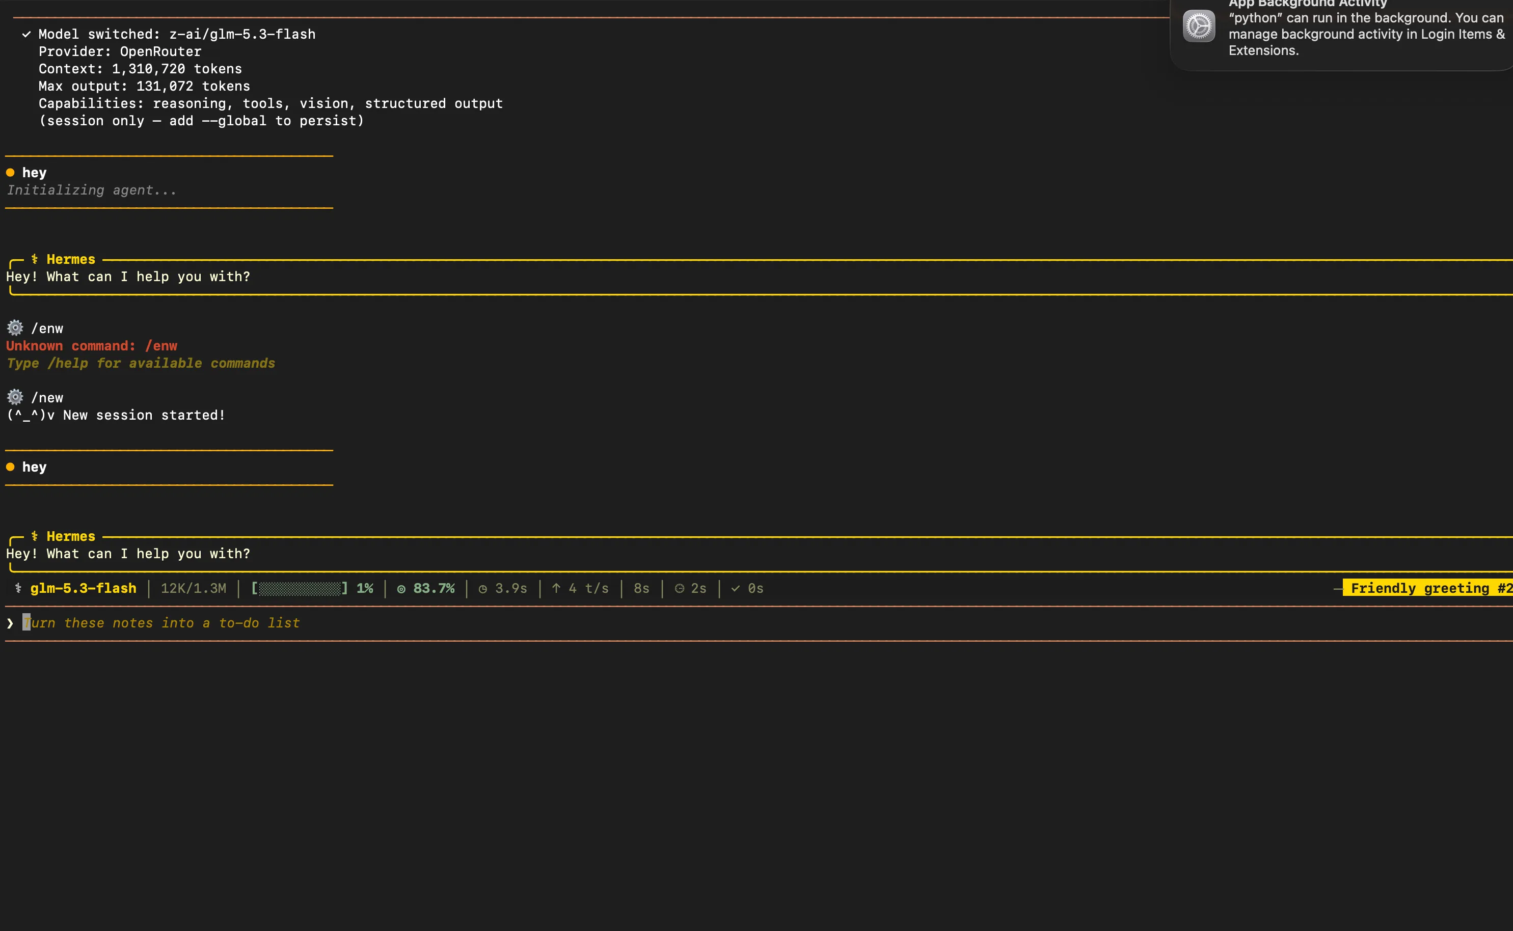The height and width of the screenshot is (931, 1513).
Task: Click the checkmark icon beside 0s
Action: coord(735,589)
